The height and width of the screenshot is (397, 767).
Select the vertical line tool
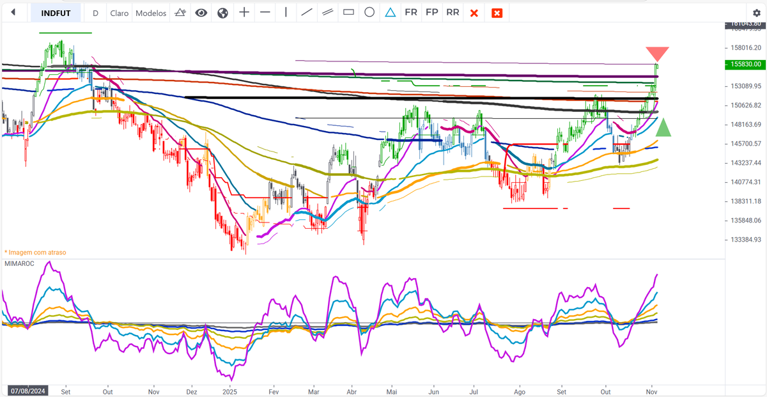285,13
